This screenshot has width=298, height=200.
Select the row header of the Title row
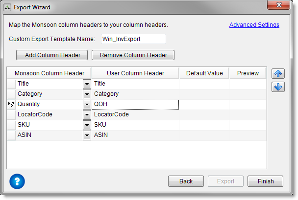point(11,84)
